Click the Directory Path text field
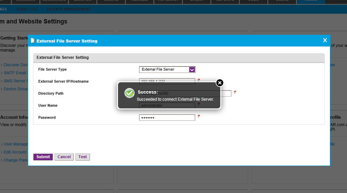Screen dimensions: 347x193 (x=226, y=94)
